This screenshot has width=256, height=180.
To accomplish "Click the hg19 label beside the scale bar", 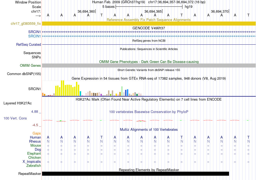I will point(189,7).
